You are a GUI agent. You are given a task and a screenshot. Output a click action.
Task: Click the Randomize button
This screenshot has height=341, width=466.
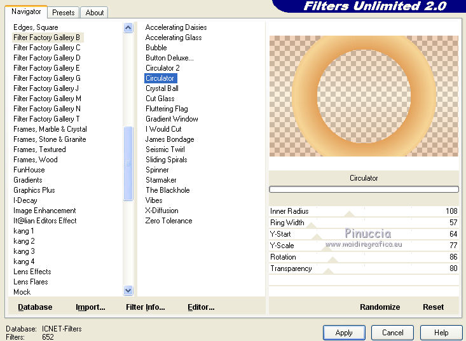pos(380,307)
